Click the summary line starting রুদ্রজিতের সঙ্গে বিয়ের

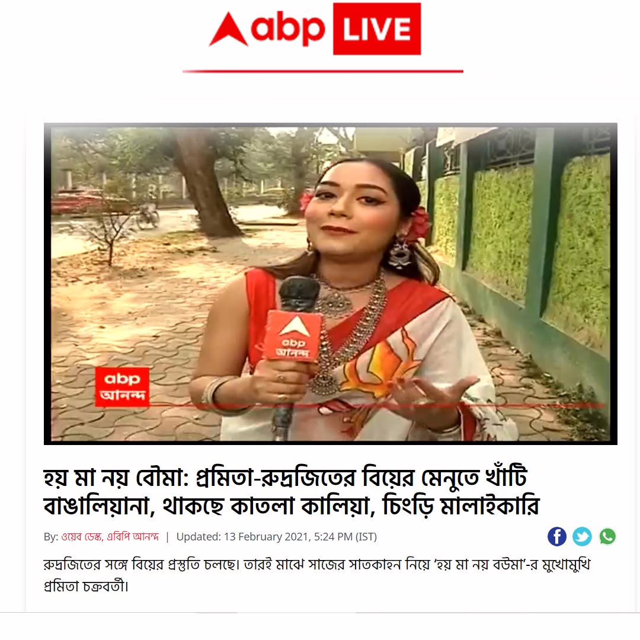coord(316,565)
